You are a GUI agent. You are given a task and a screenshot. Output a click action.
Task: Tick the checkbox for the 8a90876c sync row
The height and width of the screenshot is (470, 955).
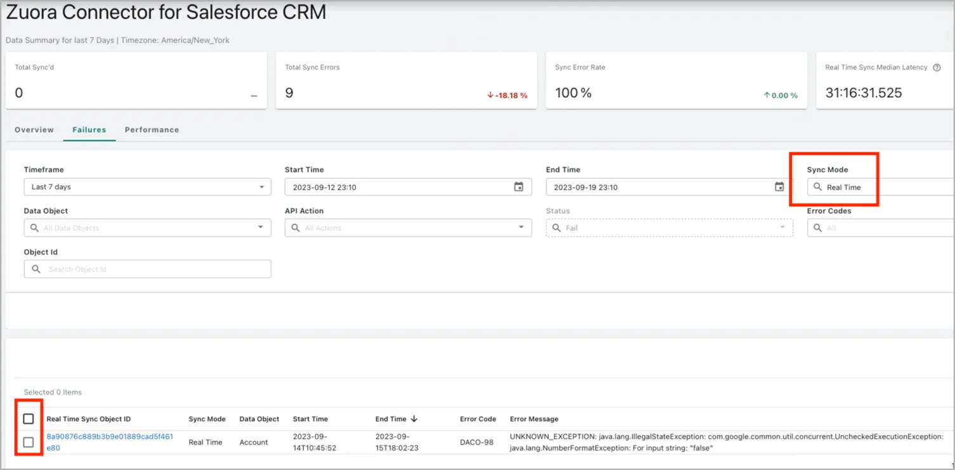pos(29,442)
